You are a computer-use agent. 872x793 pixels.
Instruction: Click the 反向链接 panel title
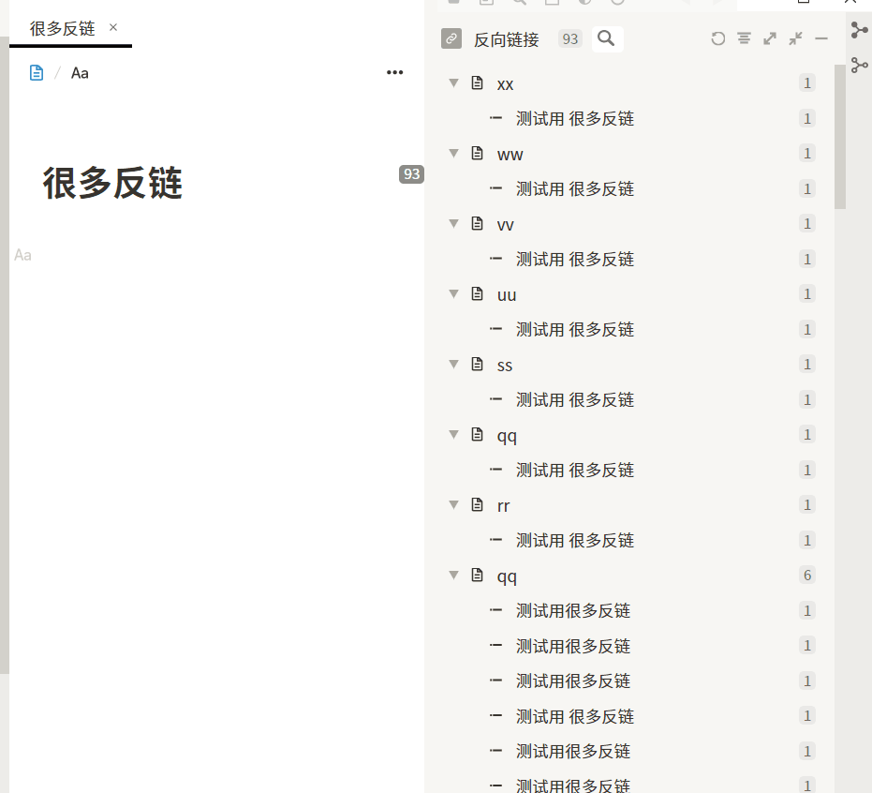coord(506,39)
